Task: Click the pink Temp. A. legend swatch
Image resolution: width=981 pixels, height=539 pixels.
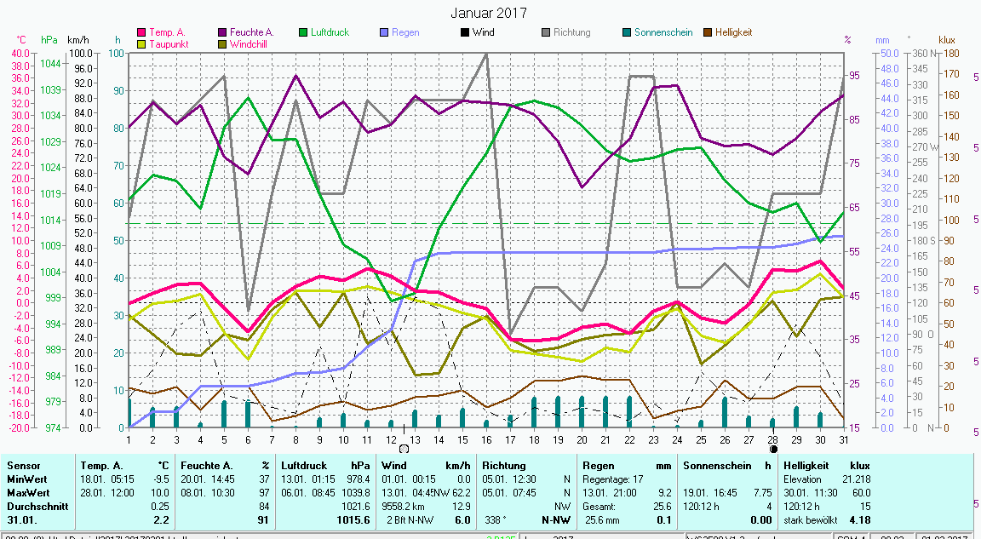Action: coord(141,32)
